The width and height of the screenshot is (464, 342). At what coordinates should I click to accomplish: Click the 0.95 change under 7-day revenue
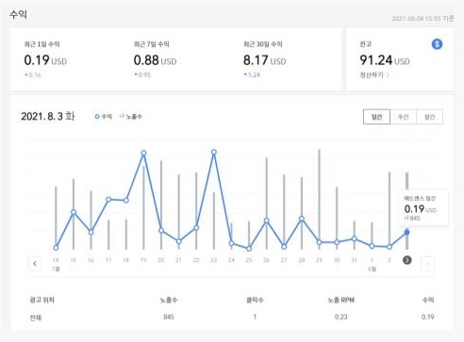(142, 75)
